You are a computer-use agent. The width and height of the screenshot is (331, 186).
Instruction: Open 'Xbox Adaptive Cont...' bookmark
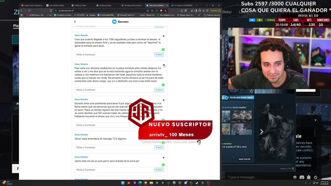(166, 15)
